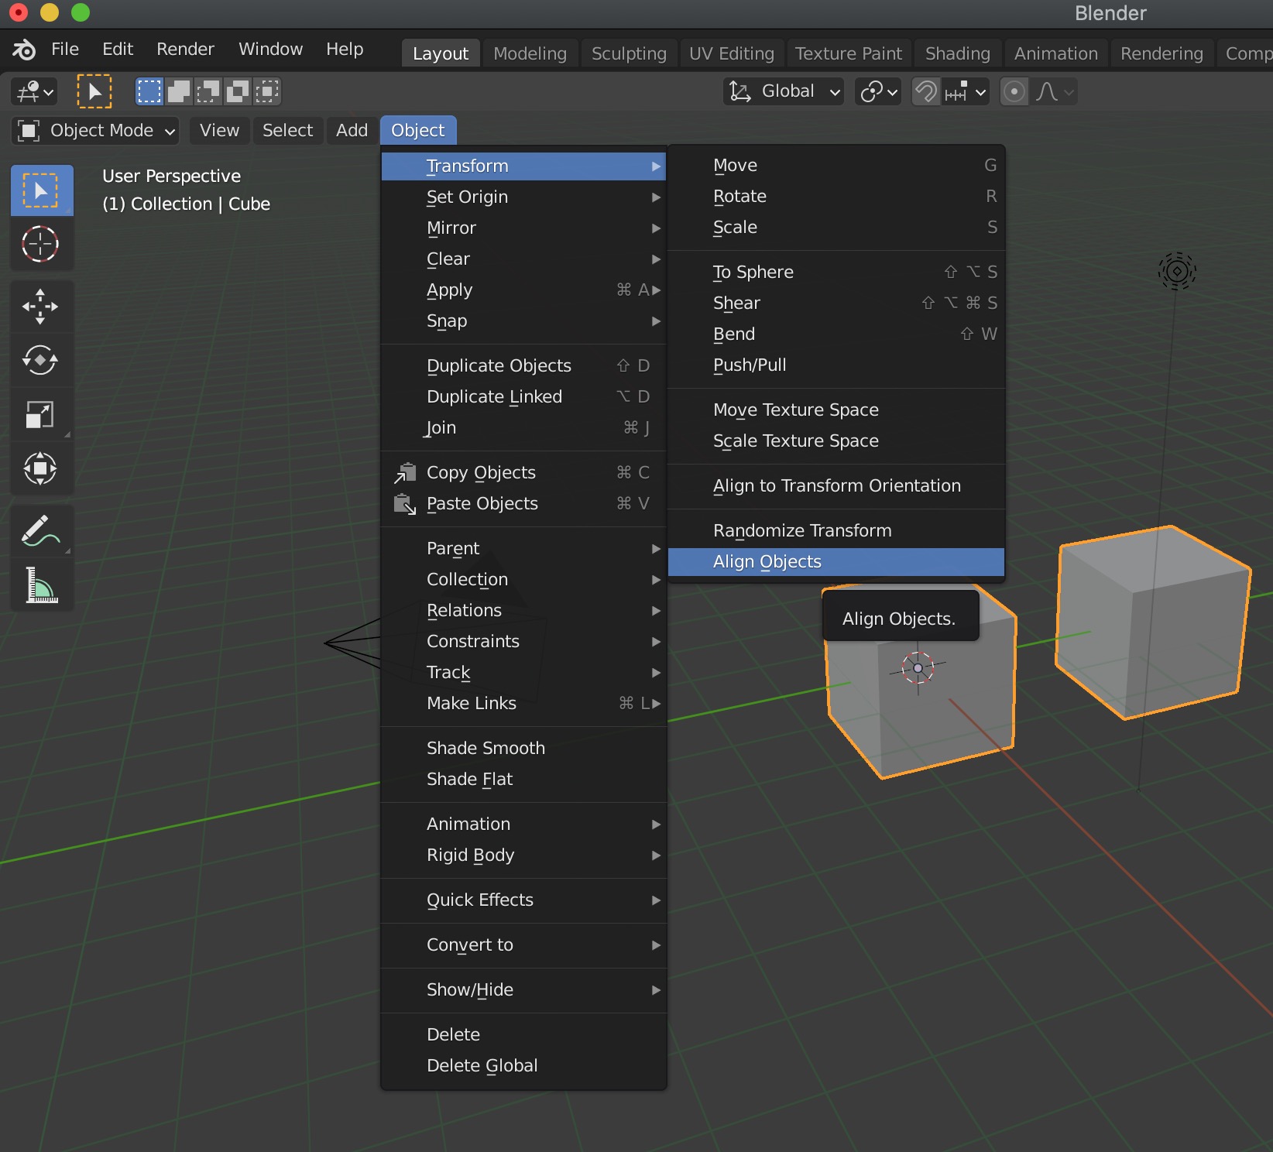Image resolution: width=1273 pixels, height=1152 pixels.
Task: Open the Window menu
Action: pos(270,49)
